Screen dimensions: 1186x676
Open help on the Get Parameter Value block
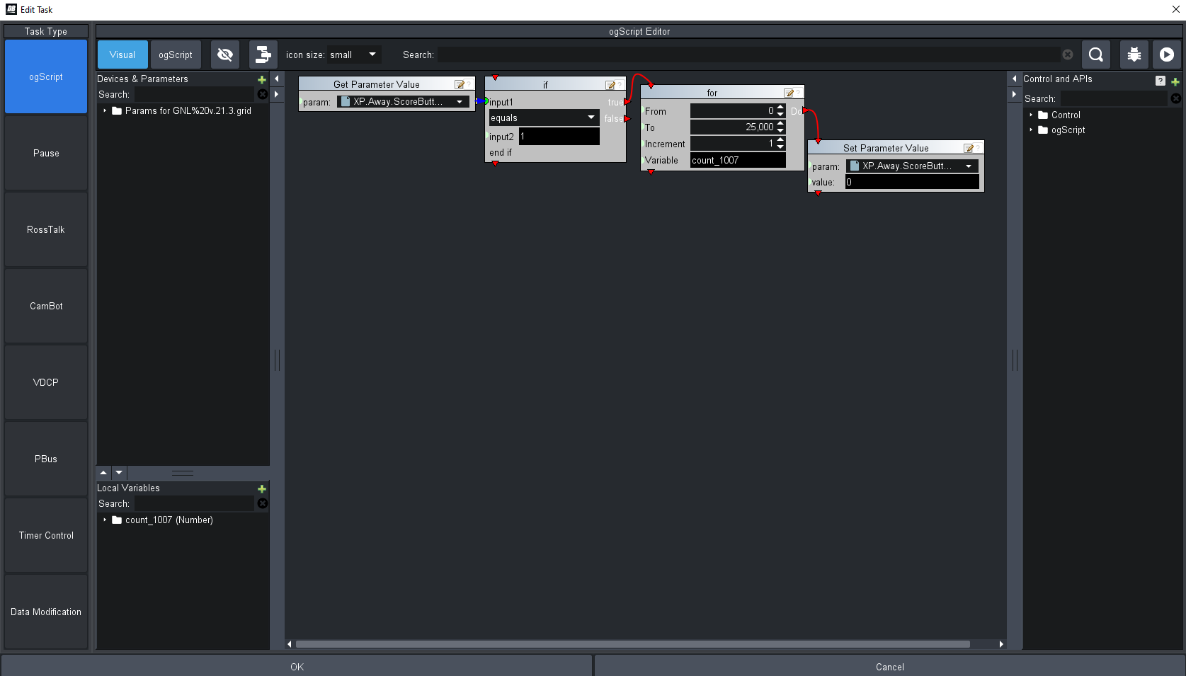tap(469, 84)
